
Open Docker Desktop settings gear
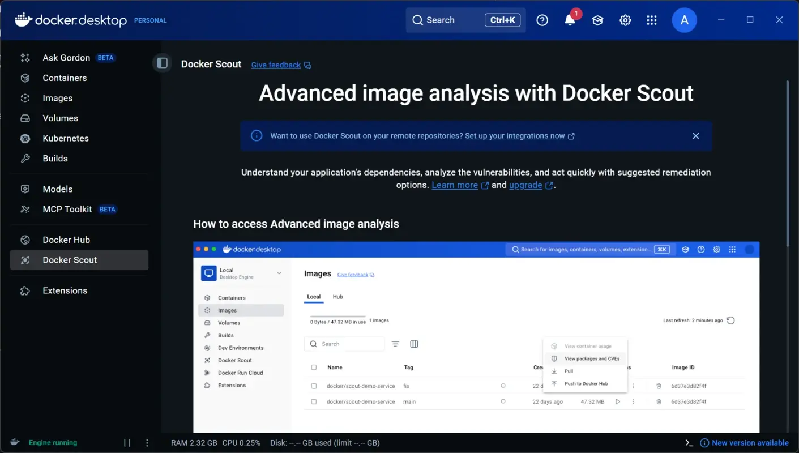(x=625, y=20)
